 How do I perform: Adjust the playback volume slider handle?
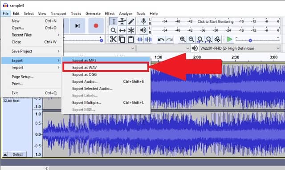pos(101,40)
